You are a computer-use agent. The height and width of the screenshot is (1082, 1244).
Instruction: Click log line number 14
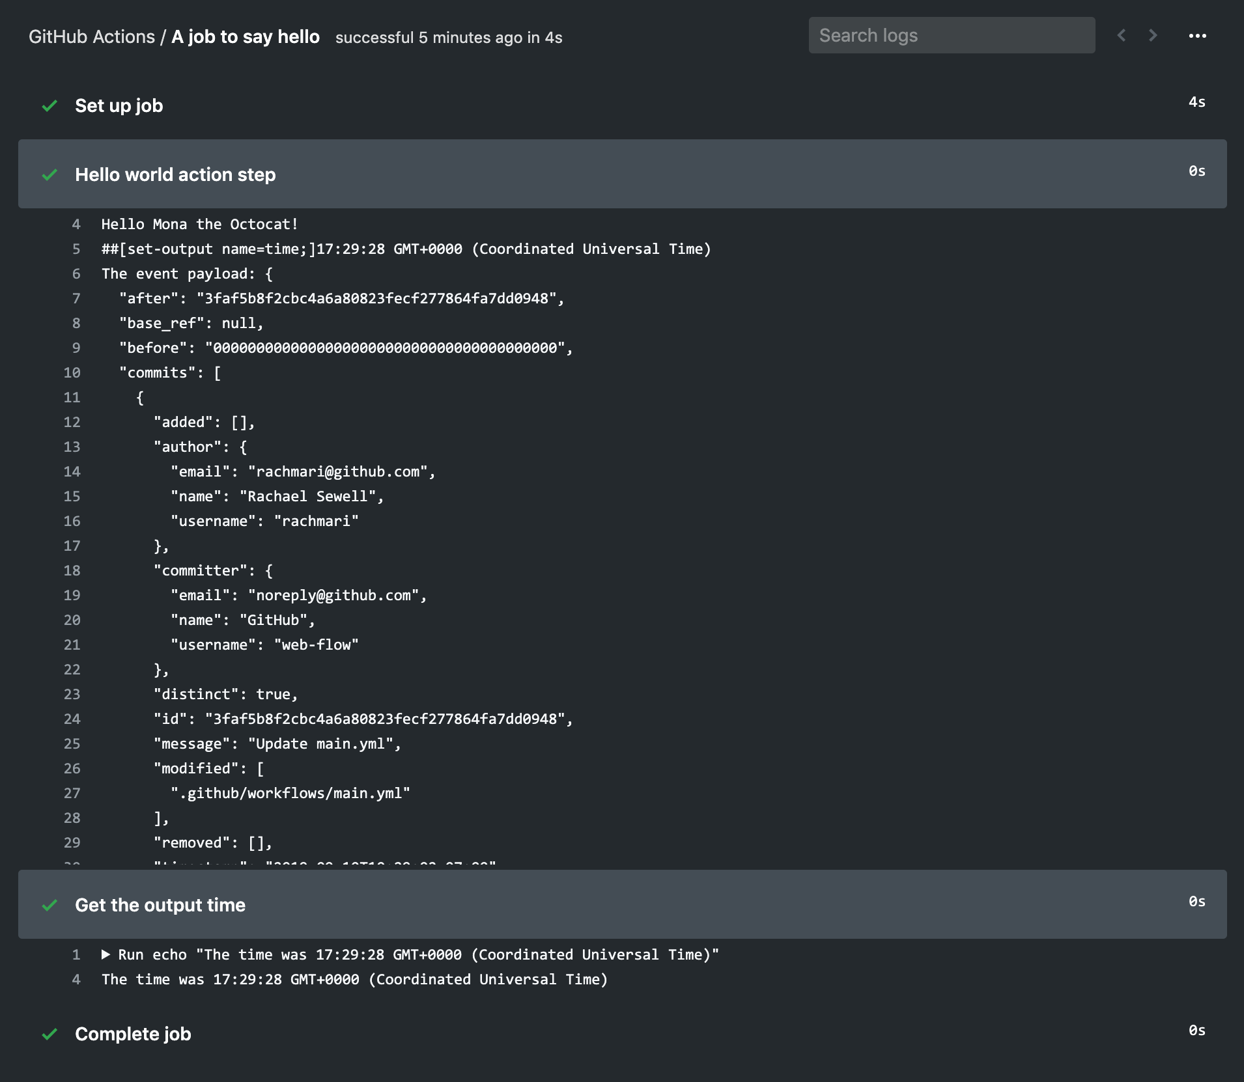pyautogui.click(x=72, y=471)
